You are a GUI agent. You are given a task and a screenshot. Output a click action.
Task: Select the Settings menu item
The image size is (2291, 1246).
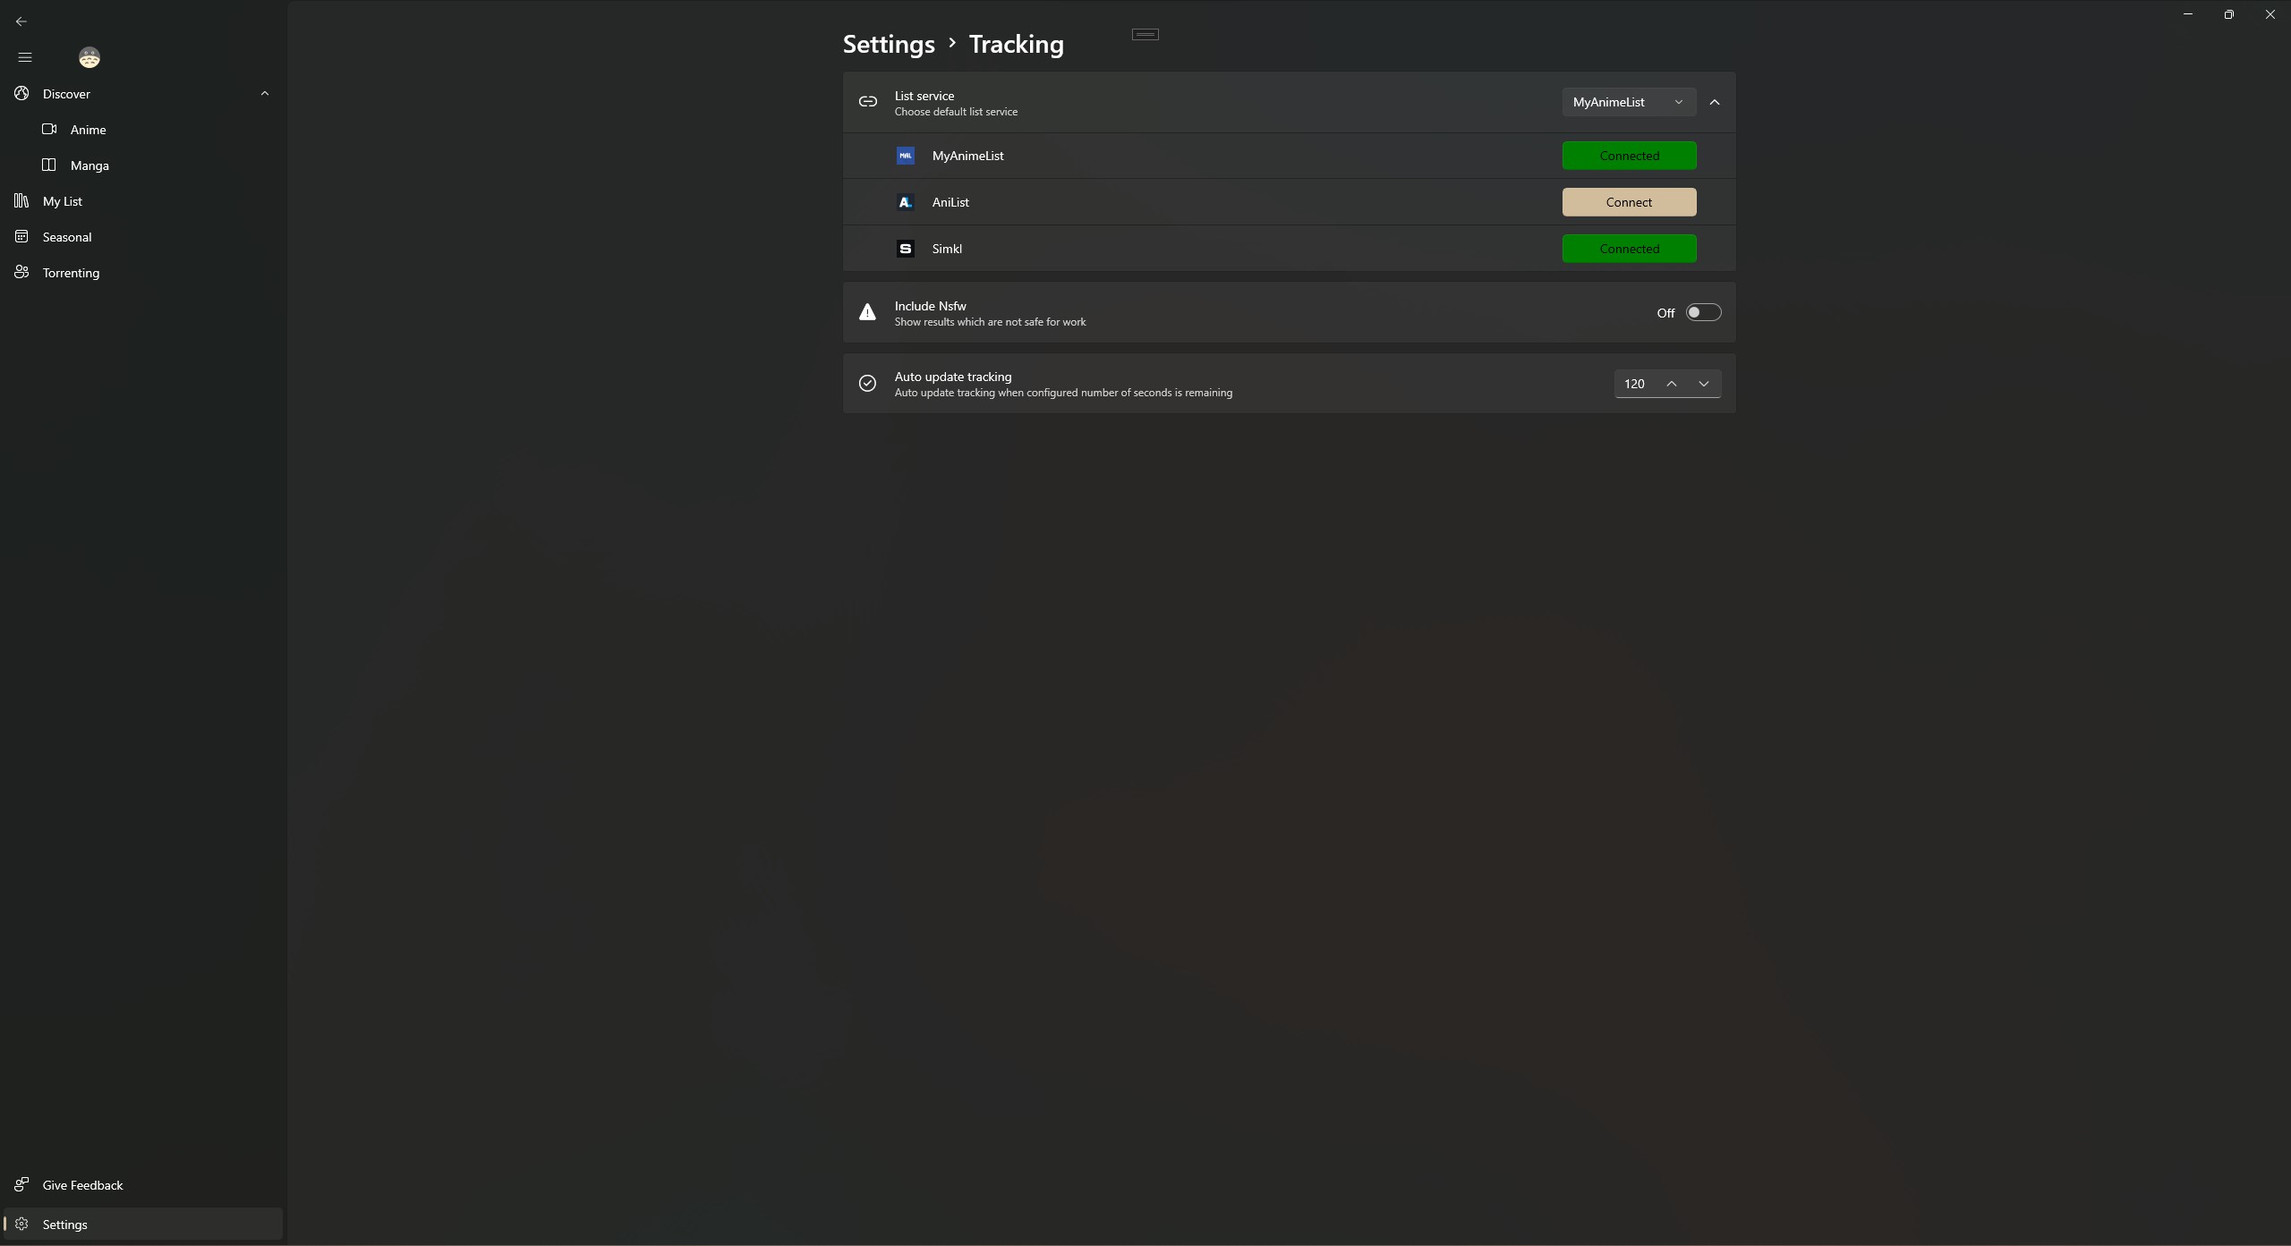tap(64, 1225)
